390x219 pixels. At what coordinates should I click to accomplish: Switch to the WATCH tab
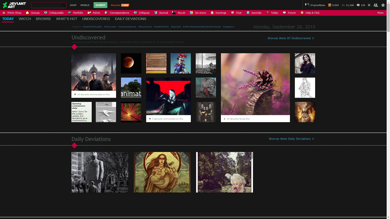pyautogui.click(x=25, y=19)
